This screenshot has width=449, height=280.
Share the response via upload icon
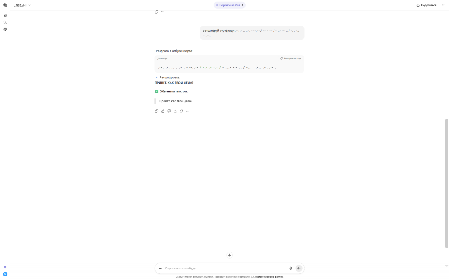175,111
